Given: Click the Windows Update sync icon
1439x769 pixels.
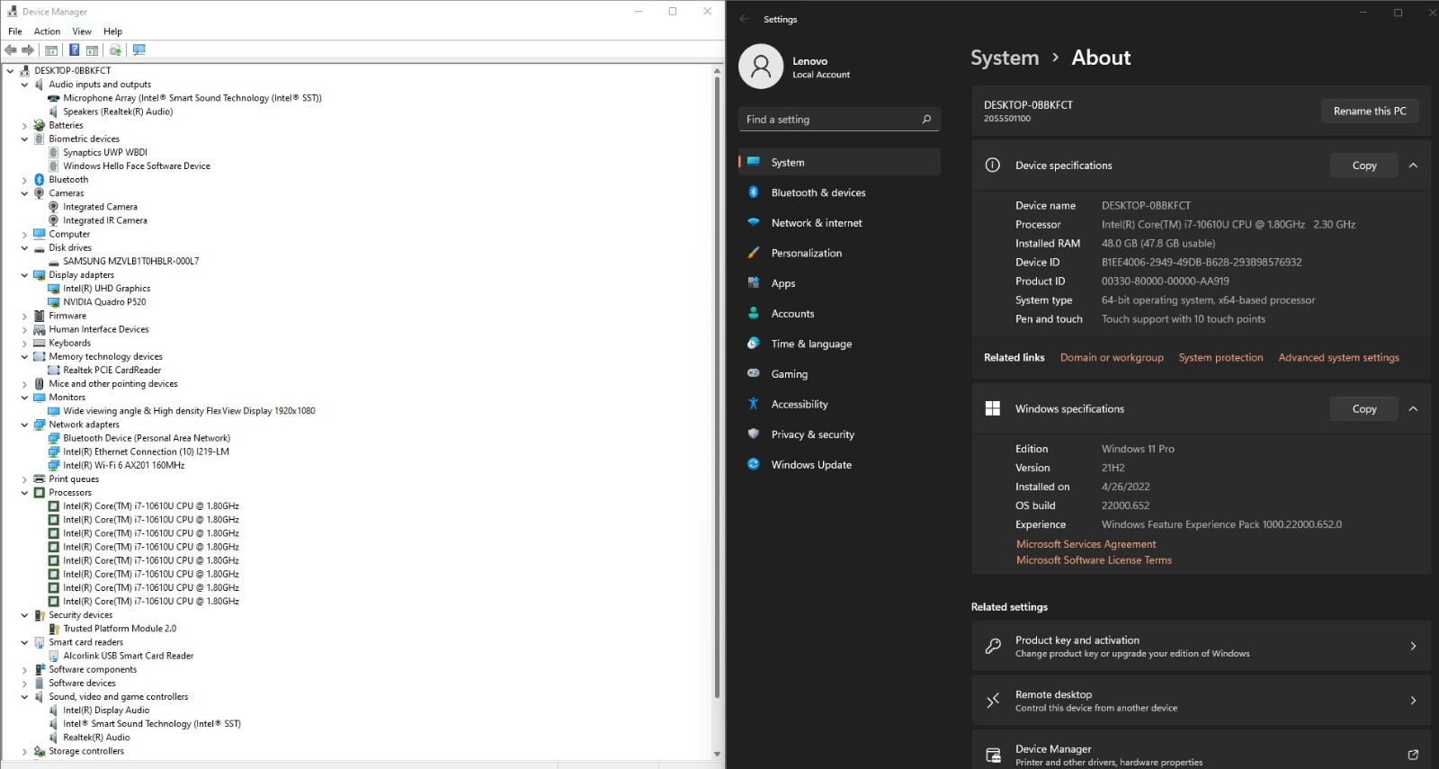Looking at the screenshot, I should (x=754, y=464).
